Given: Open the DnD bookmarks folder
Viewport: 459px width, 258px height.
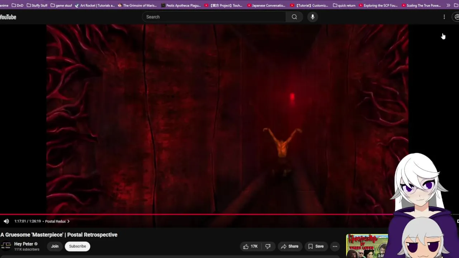Looking at the screenshot, I should click(18, 5).
